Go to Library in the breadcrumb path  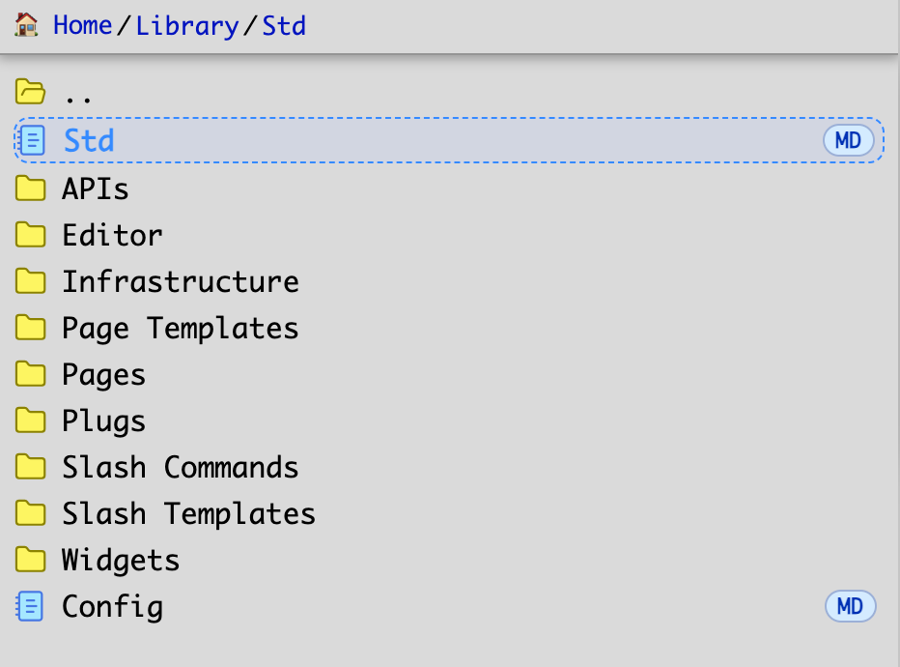(x=186, y=25)
